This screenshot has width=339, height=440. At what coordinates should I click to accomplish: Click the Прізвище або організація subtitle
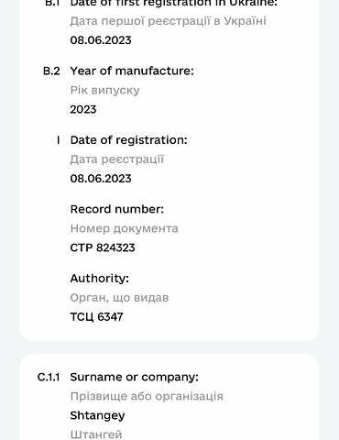click(x=147, y=396)
